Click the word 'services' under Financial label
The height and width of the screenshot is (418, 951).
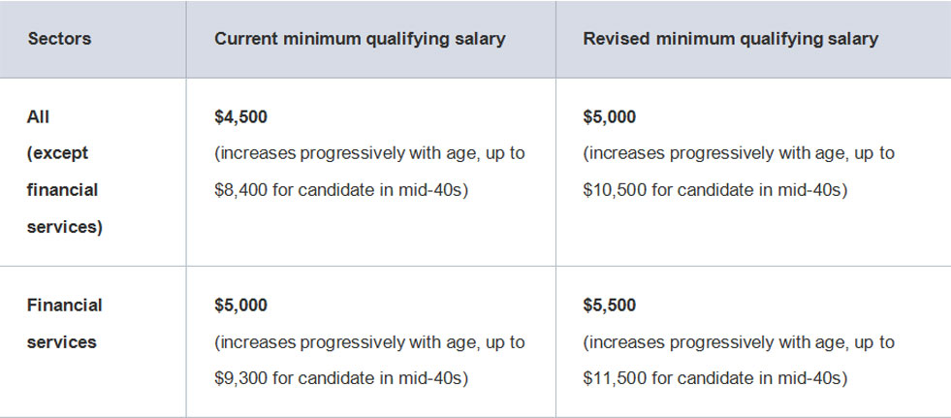click(x=61, y=342)
